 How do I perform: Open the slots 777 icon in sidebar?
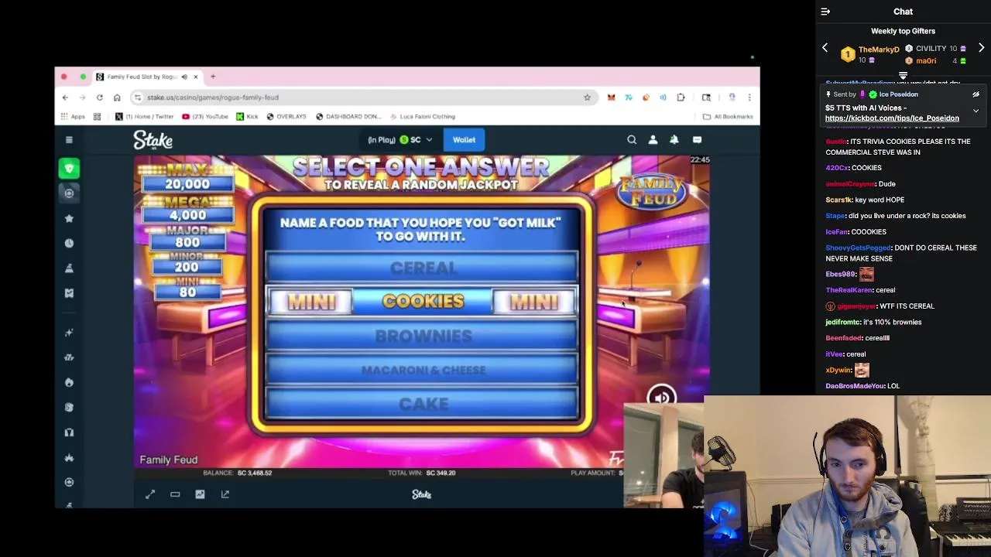coord(69,357)
